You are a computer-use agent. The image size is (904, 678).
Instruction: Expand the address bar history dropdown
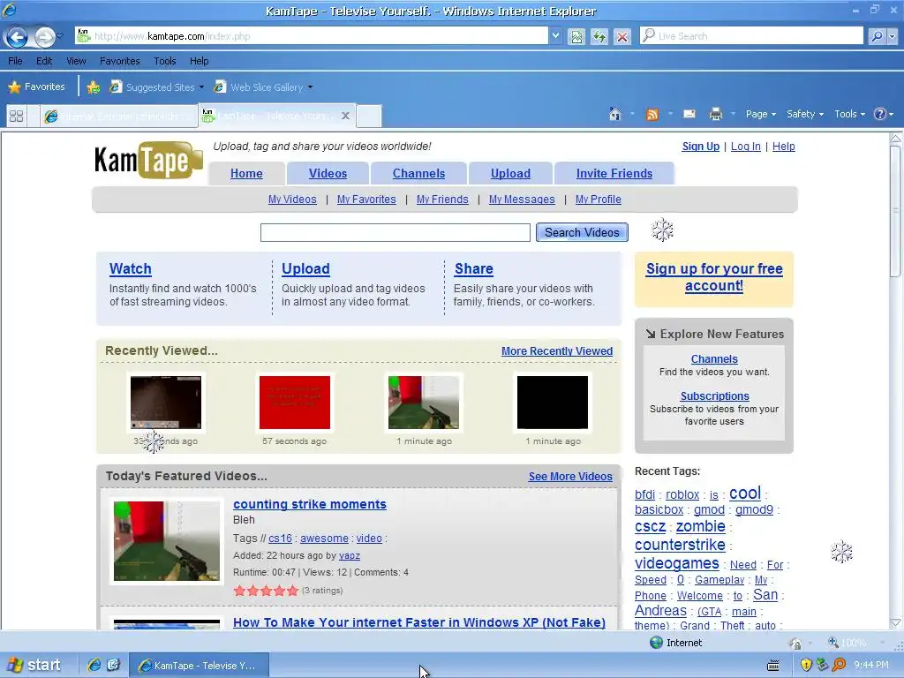coord(554,36)
